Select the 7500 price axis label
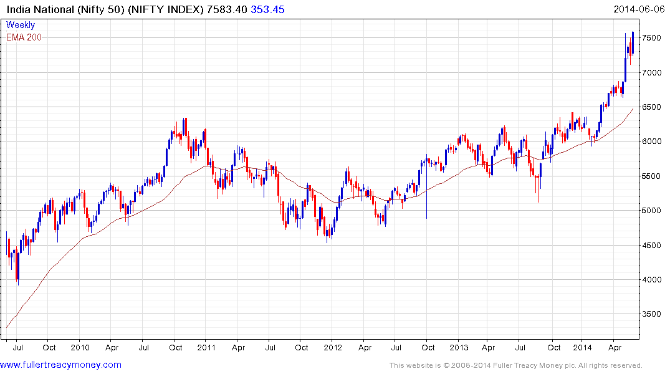670x374 pixels. pos(652,37)
